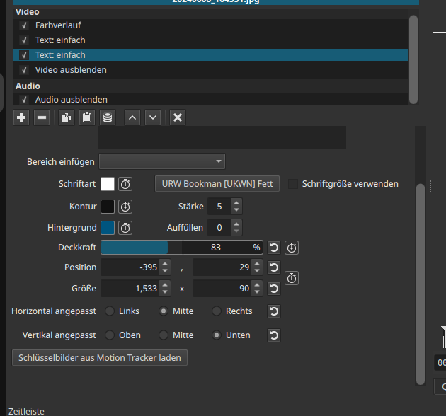Remove selected filter with minus icon
Image resolution: width=446 pixels, height=416 pixels.
(x=42, y=117)
